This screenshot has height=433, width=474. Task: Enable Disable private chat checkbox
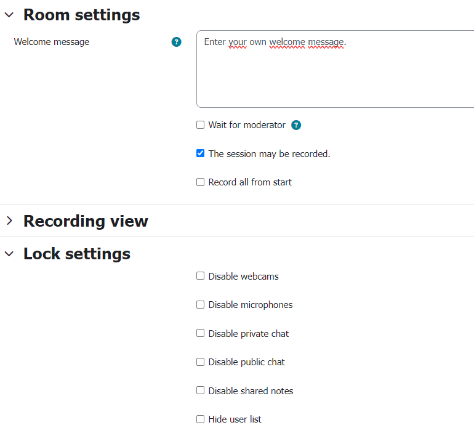coord(200,333)
